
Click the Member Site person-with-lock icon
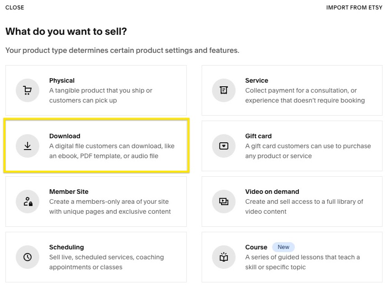pyautogui.click(x=27, y=202)
